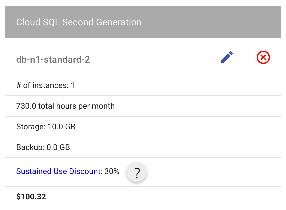
Task: Click the $100.32 total price
Action: click(x=31, y=197)
